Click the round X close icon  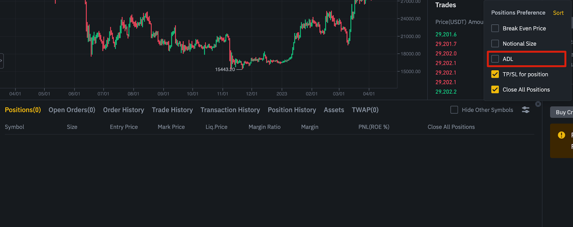click(538, 104)
